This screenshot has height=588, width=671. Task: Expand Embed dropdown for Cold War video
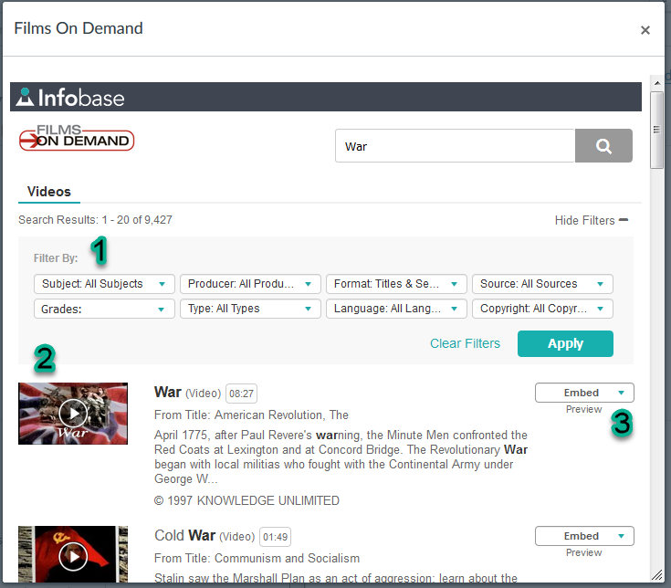(584, 536)
